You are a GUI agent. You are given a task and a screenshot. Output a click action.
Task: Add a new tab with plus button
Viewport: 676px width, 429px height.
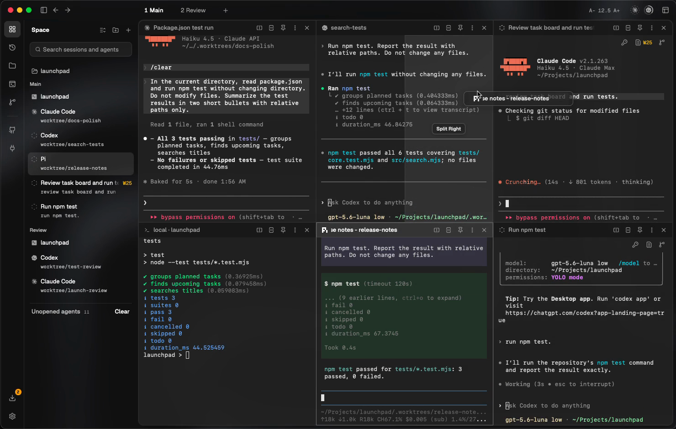coord(226,10)
